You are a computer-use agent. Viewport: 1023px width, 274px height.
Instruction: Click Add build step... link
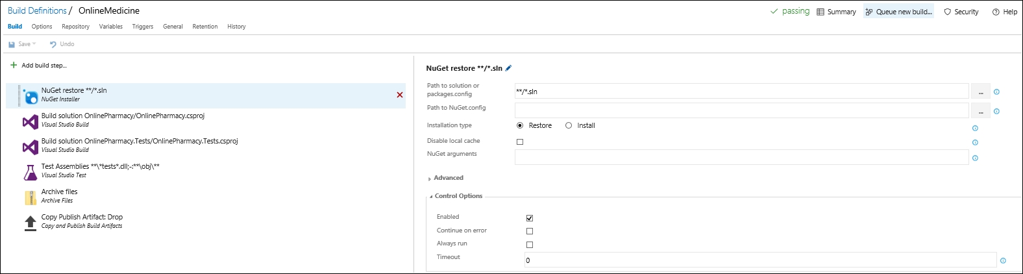point(44,65)
